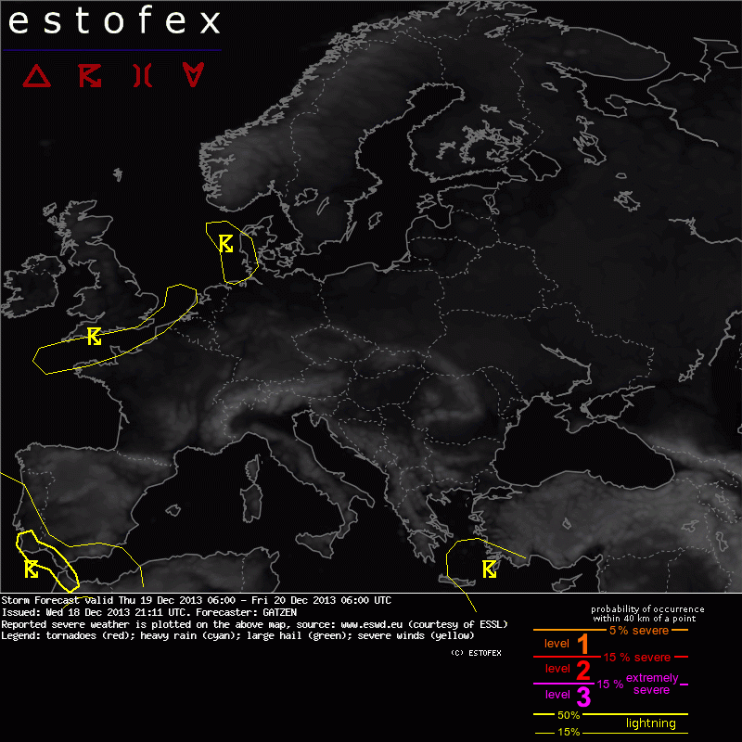This screenshot has width=742, height=742.
Task: Click the yellow '15%' lightning line label
Action: 569,732
